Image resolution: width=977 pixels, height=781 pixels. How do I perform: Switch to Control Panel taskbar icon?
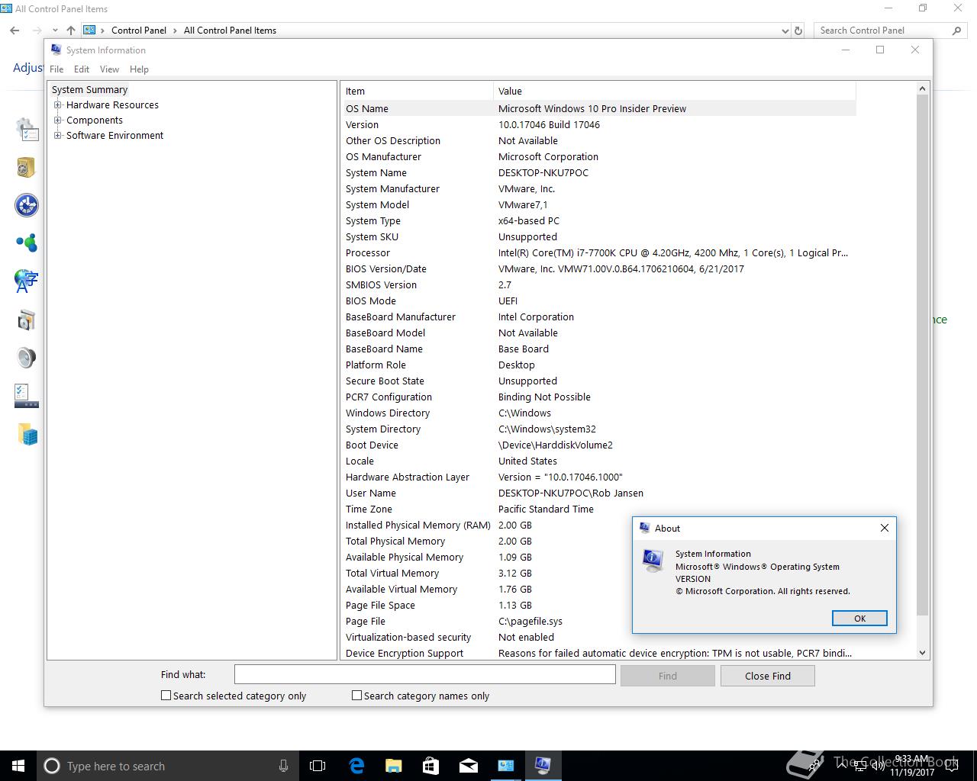pyautogui.click(x=505, y=766)
